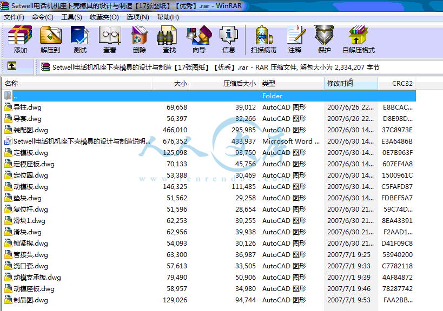Select file 定模板.dwg

(x=31, y=153)
